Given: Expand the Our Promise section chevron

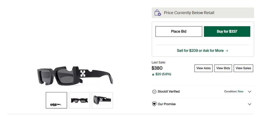Looking at the screenshot, I should tap(250, 104).
